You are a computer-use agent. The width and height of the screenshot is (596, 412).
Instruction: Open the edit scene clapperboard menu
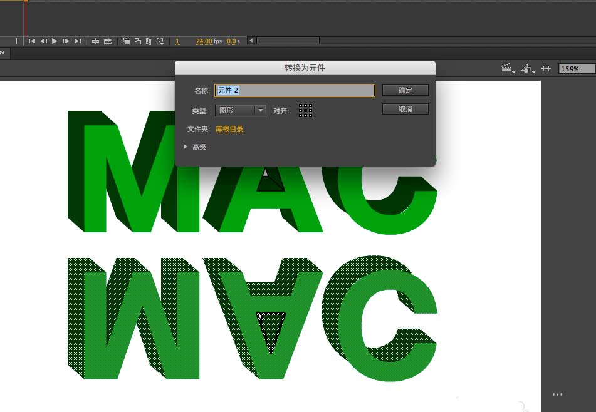click(508, 69)
